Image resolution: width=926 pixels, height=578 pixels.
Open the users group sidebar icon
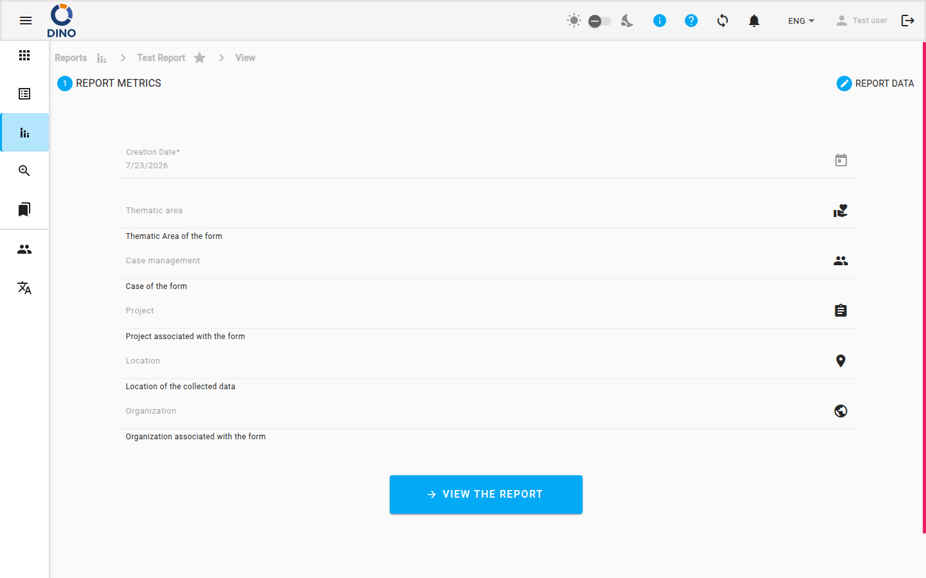(24, 249)
